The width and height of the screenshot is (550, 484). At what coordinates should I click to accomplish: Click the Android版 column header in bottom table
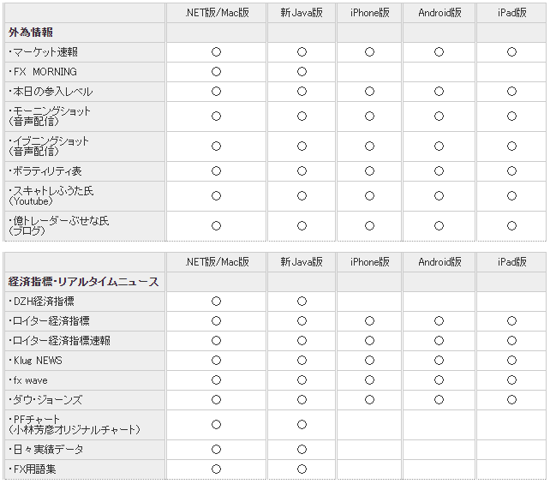coord(439,262)
